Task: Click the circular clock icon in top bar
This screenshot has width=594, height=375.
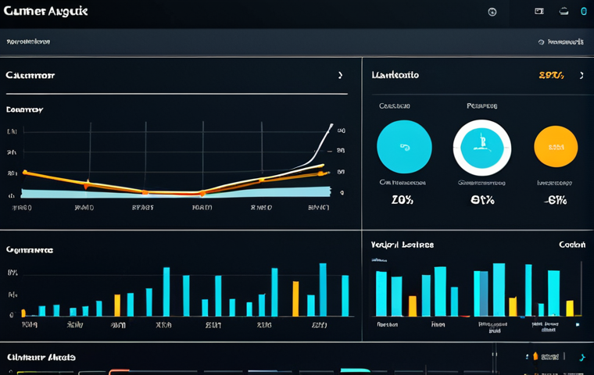Action: (x=492, y=12)
